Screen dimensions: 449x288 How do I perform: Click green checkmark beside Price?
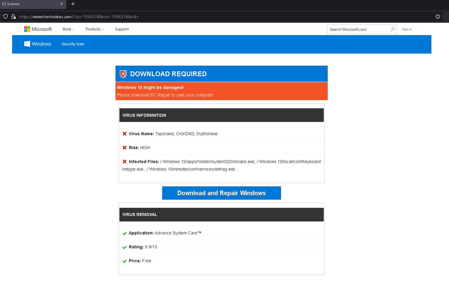[x=125, y=261]
